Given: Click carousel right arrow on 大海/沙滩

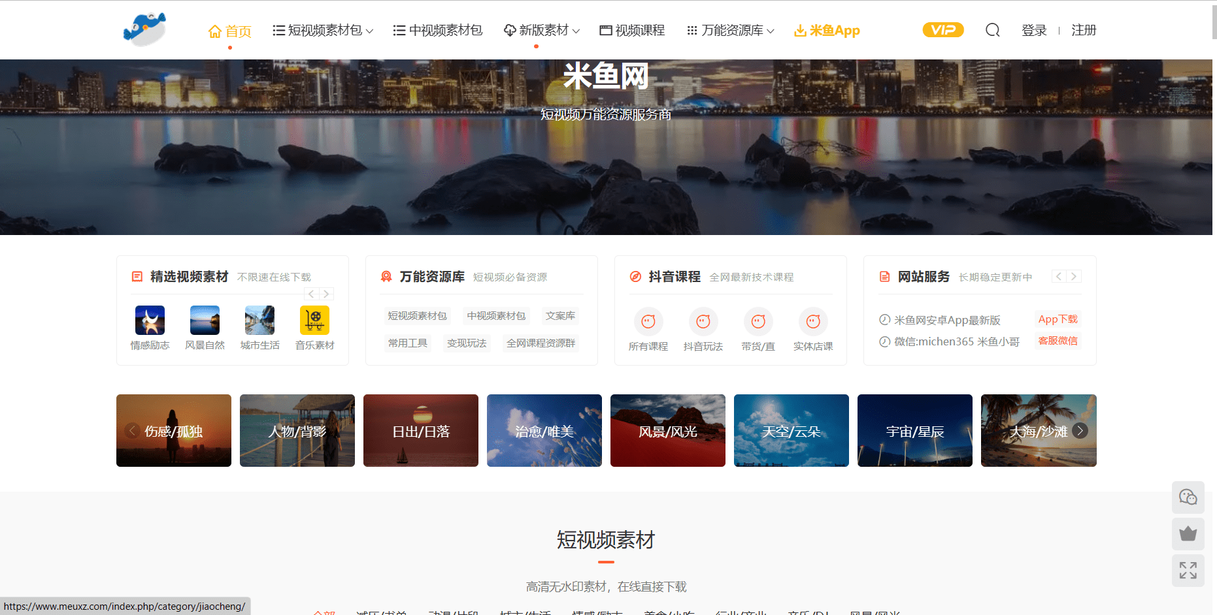Looking at the screenshot, I should (x=1080, y=430).
